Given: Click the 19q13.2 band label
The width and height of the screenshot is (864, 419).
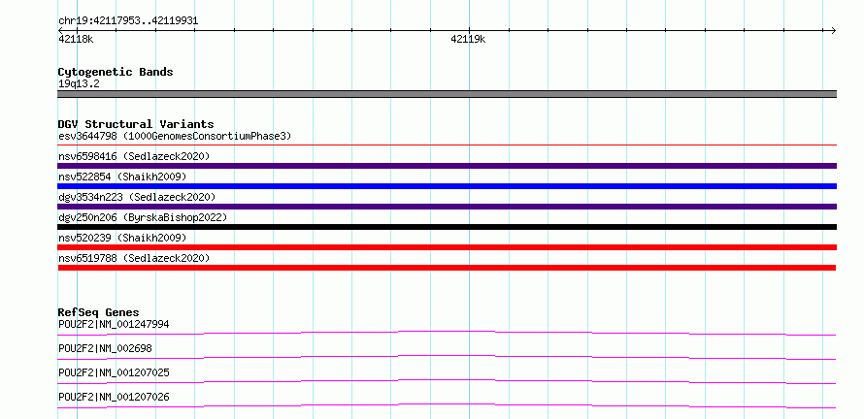Looking at the screenshot, I should tap(79, 84).
